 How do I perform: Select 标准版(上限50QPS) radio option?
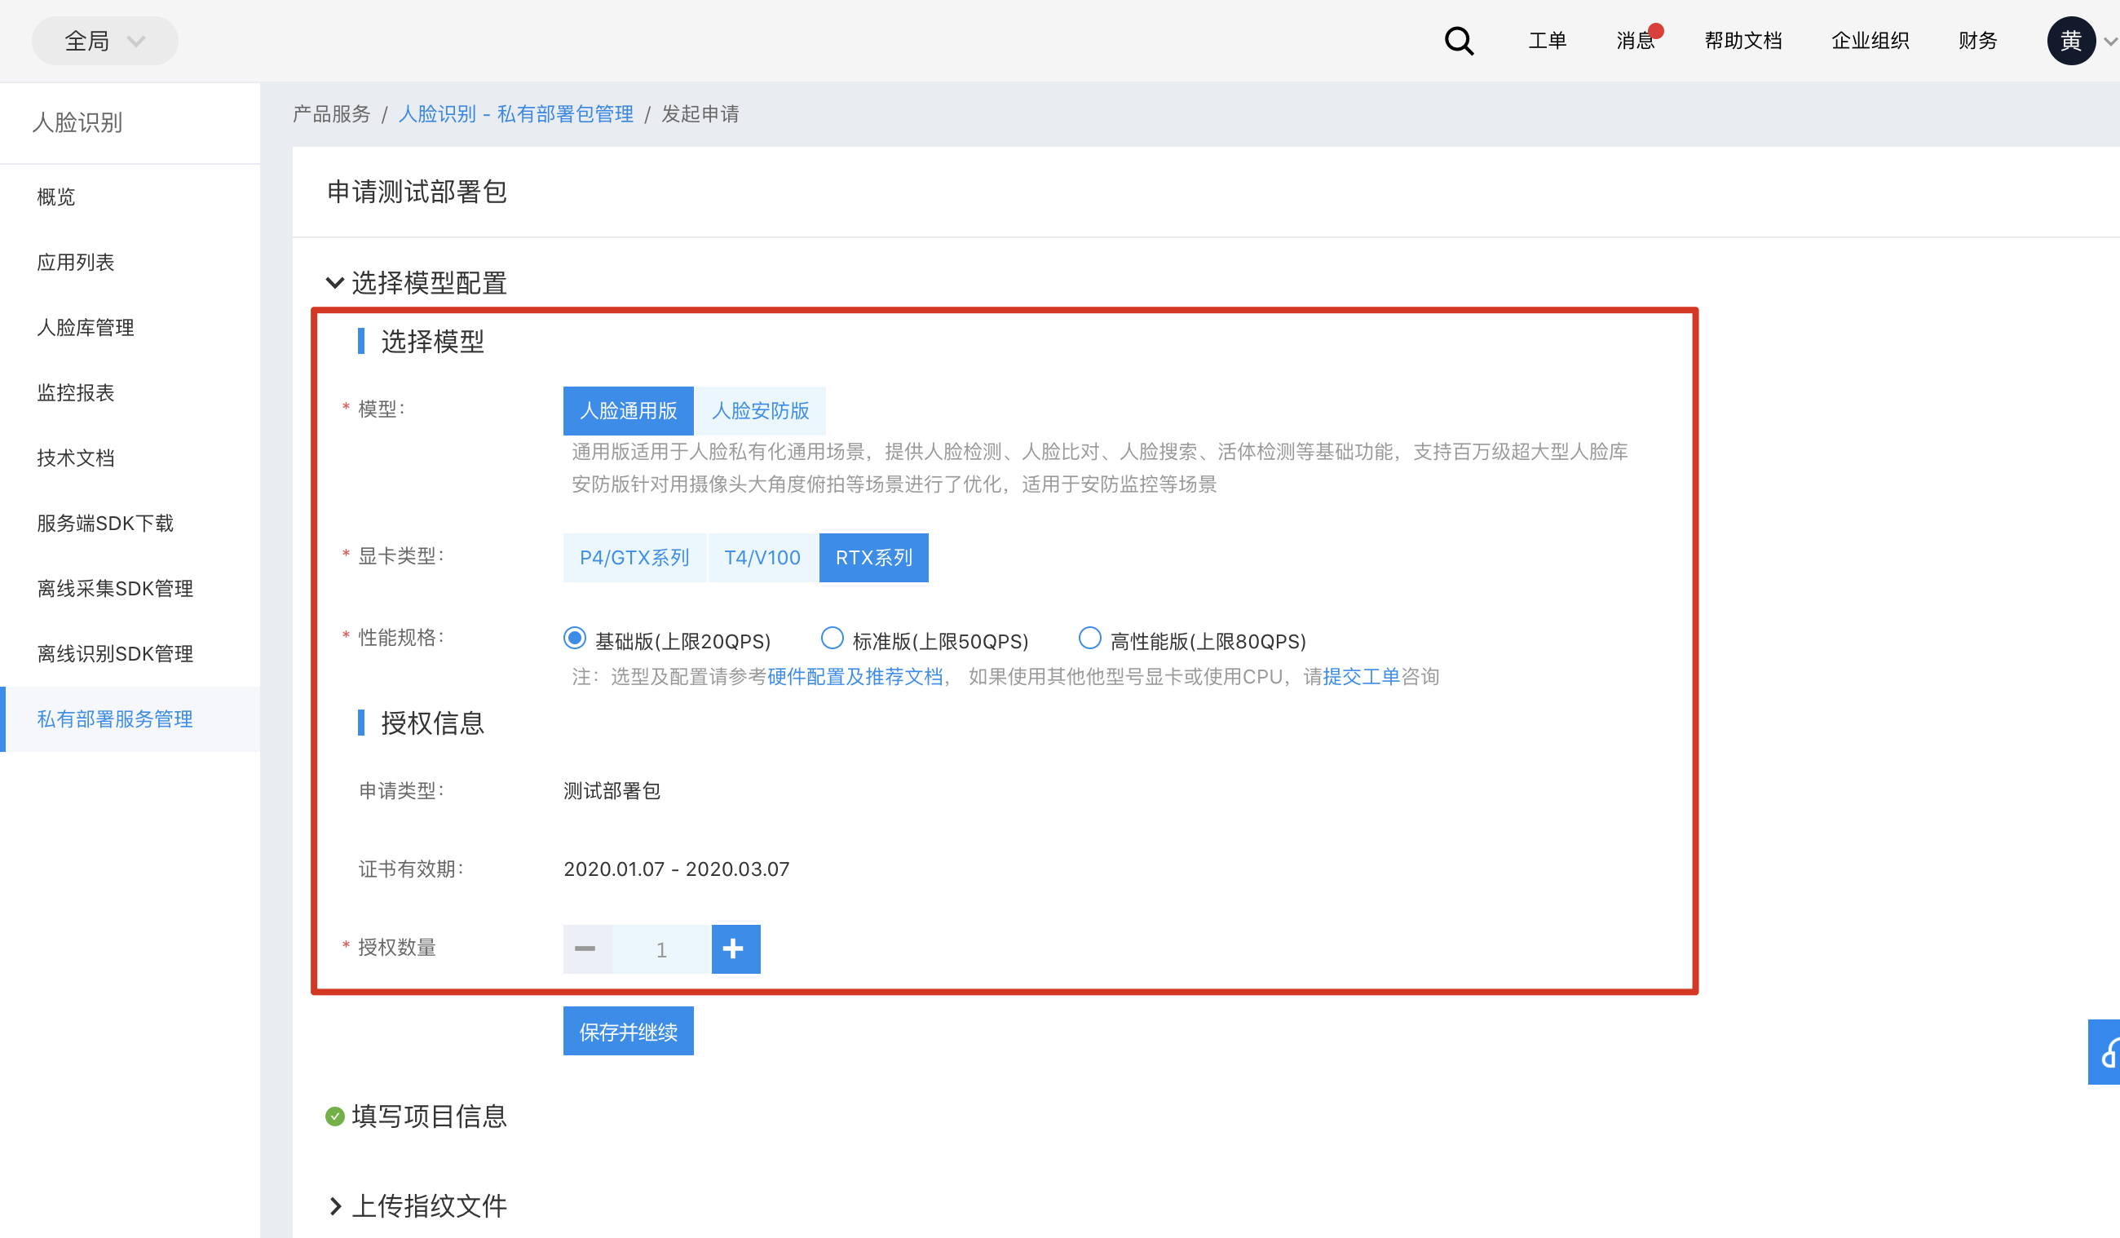coord(832,639)
